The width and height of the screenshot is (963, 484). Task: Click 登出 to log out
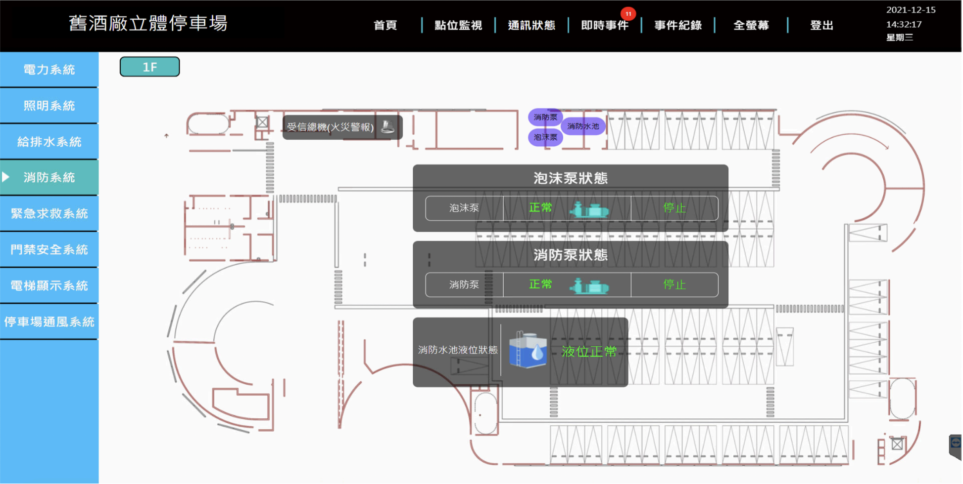(x=822, y=25)
